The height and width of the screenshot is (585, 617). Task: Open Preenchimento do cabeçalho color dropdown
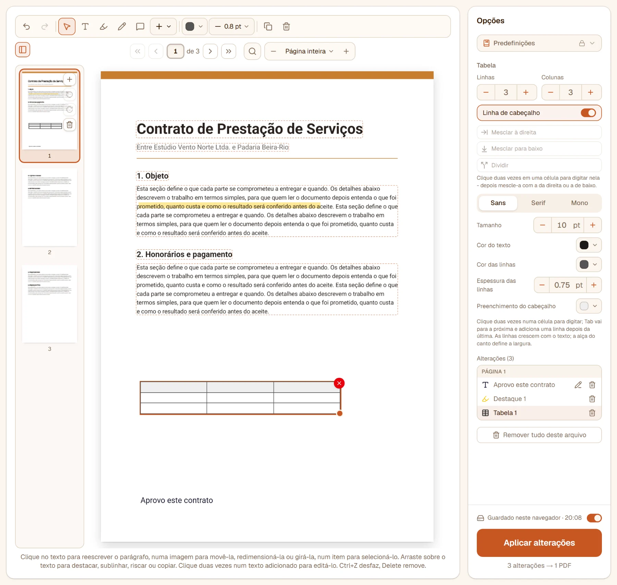(589, 306)
